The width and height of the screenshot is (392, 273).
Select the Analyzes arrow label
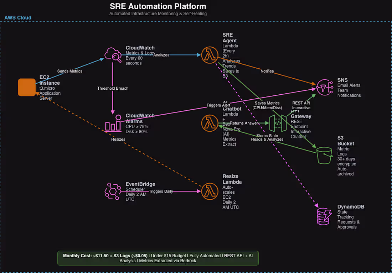coord(161,55)
